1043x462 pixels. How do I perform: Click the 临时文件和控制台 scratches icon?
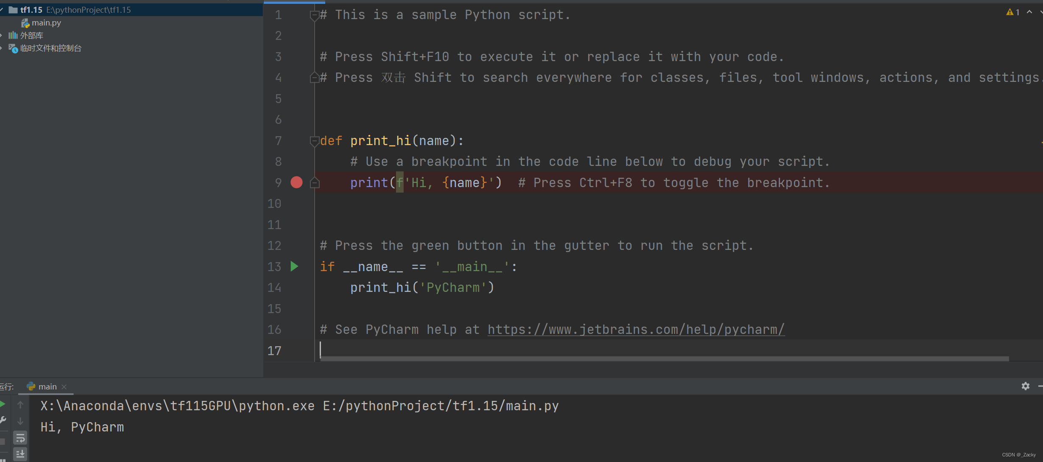[x=13, y=48]
